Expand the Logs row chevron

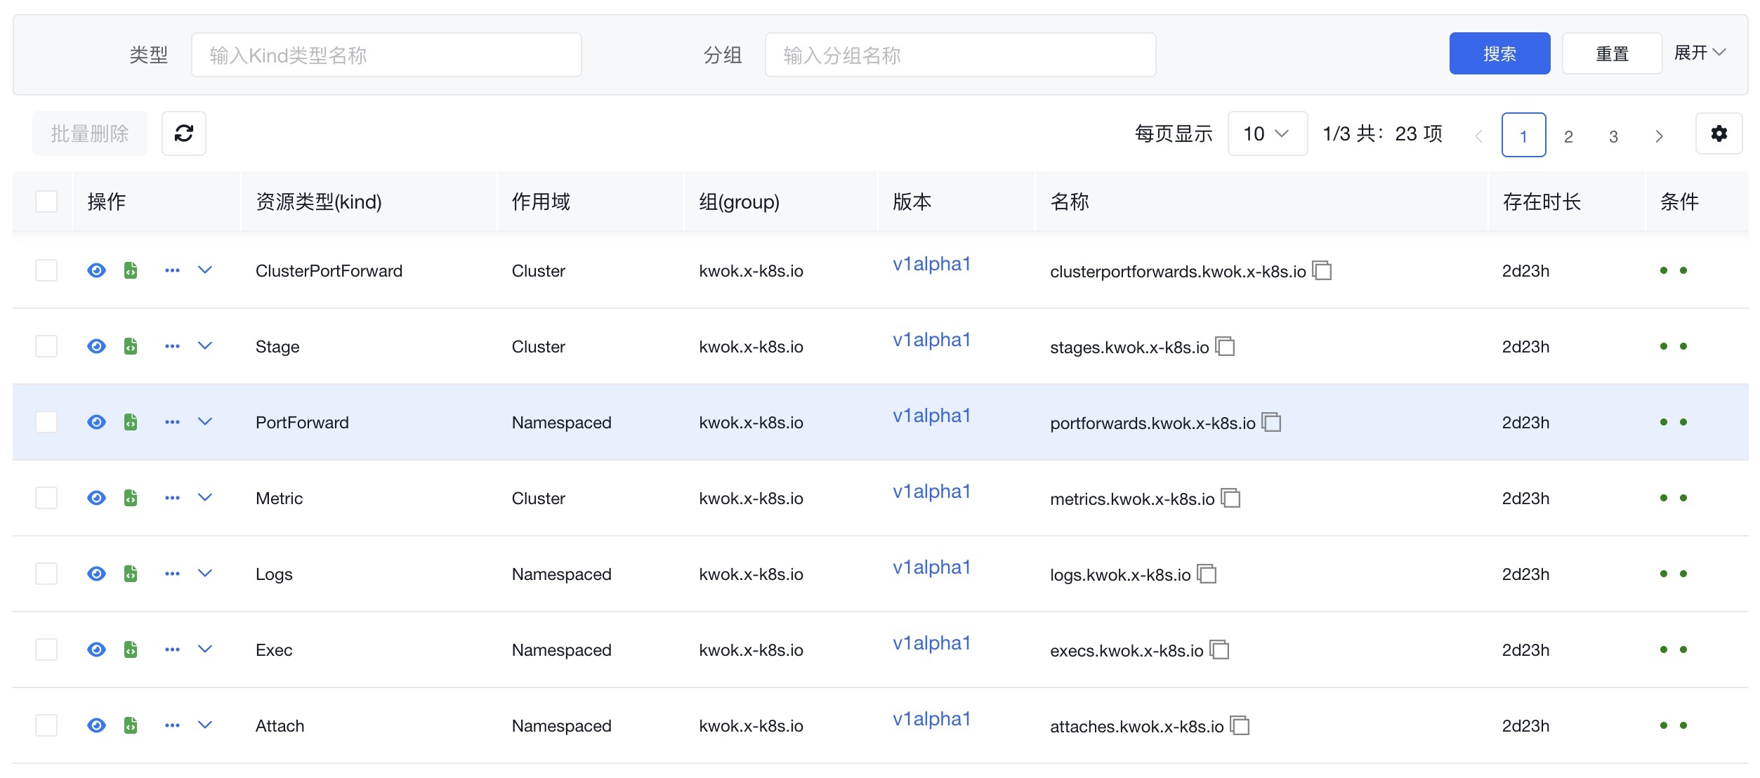(x=205, y=574)
